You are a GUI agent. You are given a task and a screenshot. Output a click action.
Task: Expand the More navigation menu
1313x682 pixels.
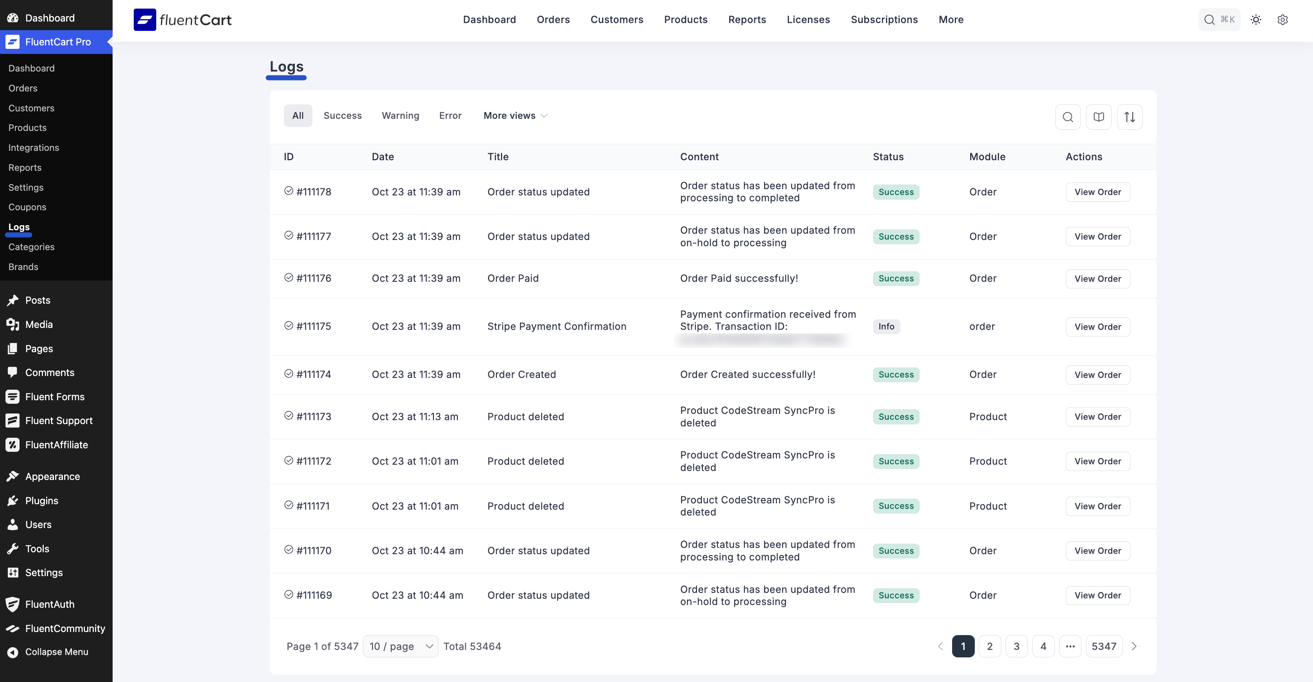coord(951,20)
